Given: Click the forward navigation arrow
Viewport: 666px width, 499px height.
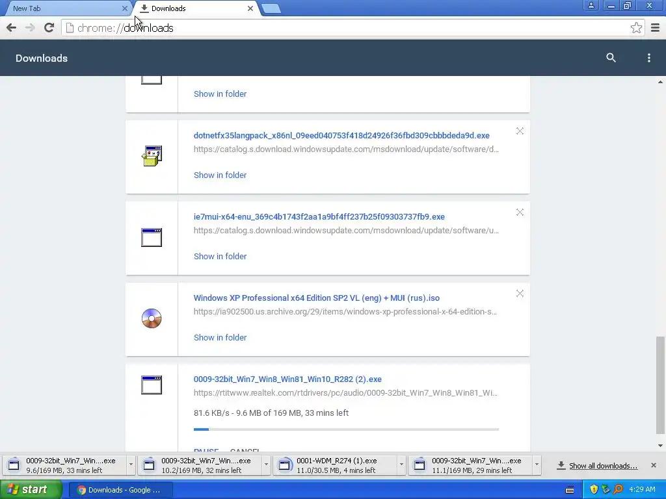Looking at the screenshot, I should tap(30, 28).
